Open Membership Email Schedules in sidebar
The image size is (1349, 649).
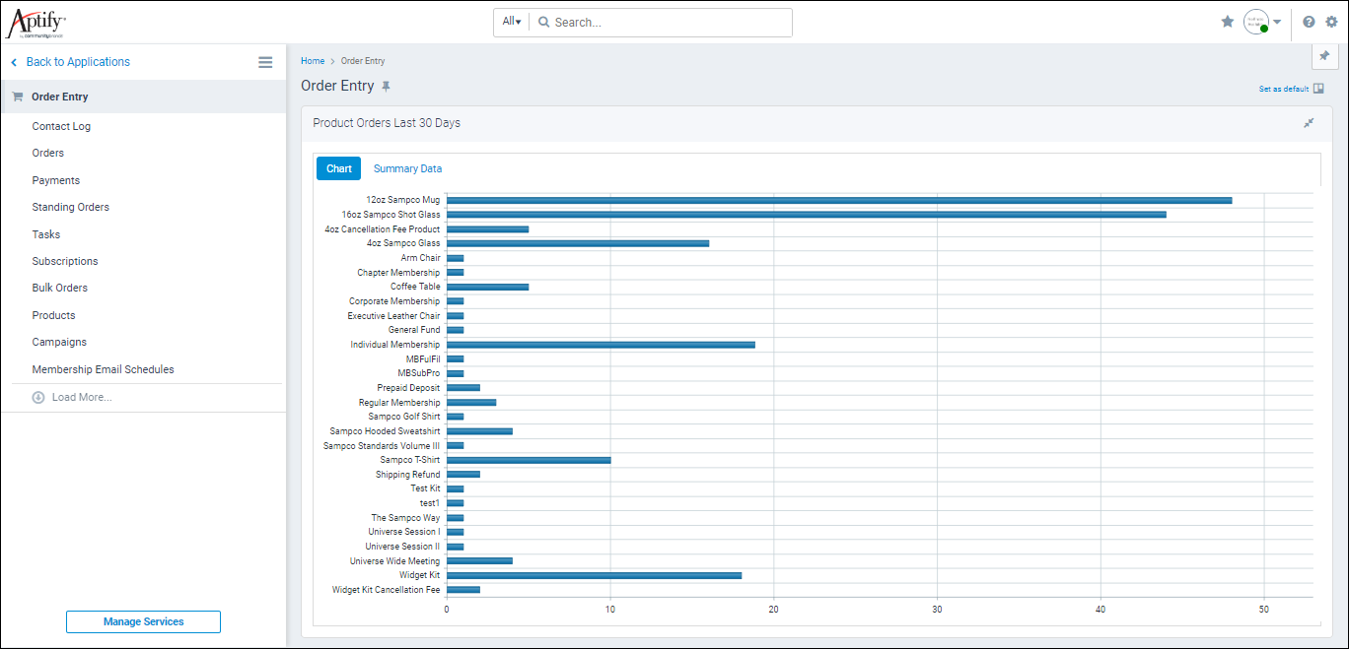click(x=103, y=369)
